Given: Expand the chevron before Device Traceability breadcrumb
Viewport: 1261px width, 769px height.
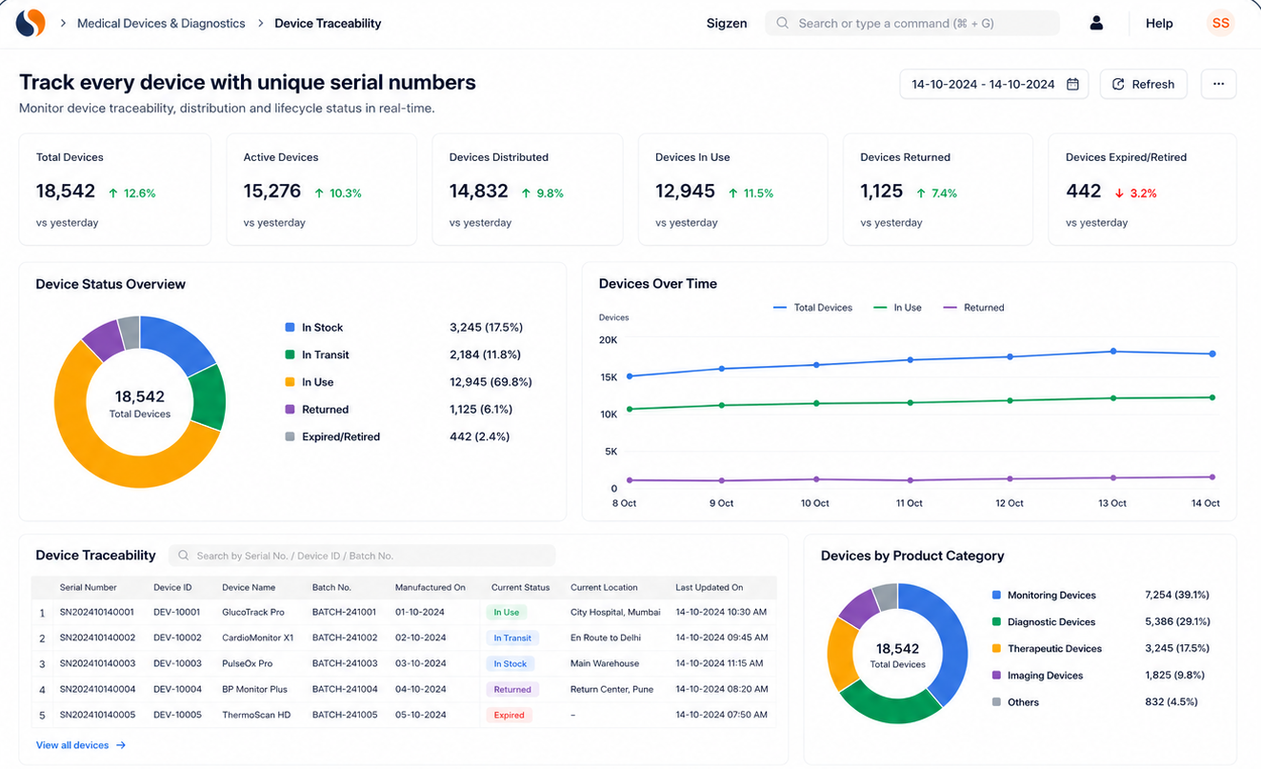Looking at the screenshot, I should [x=260, y=23].
